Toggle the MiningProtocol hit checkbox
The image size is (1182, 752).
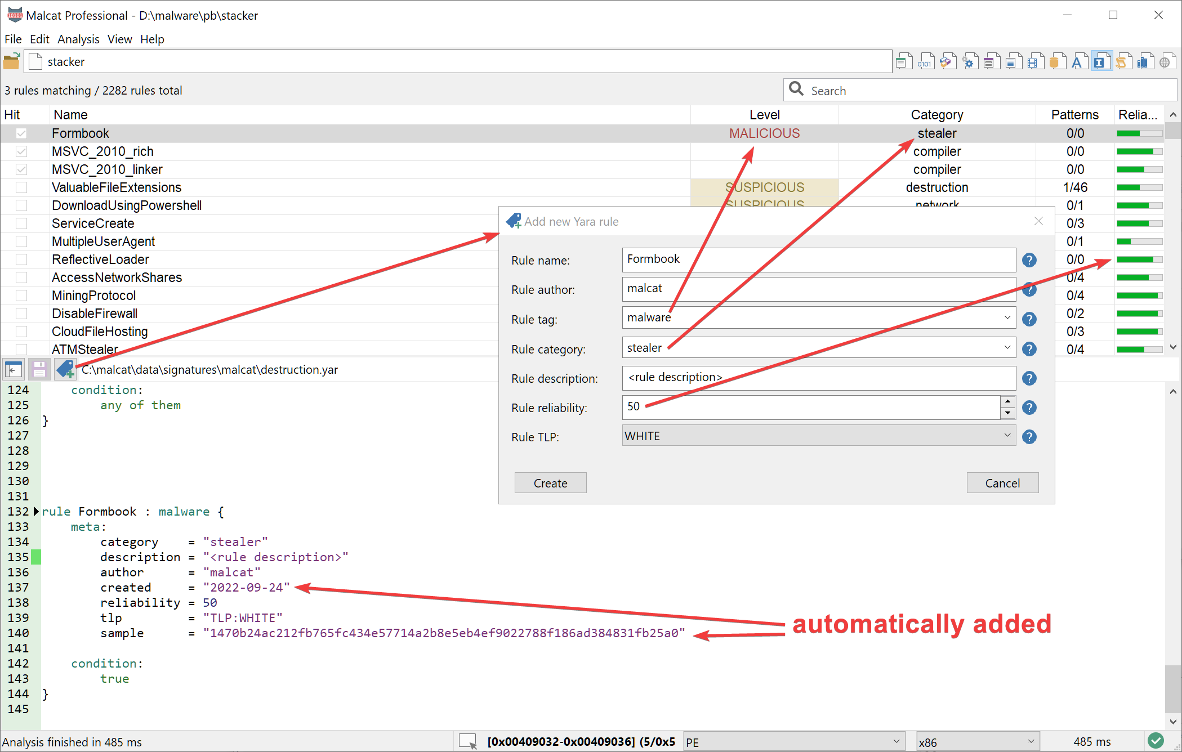pyautogui.click(x=21, y=296)
